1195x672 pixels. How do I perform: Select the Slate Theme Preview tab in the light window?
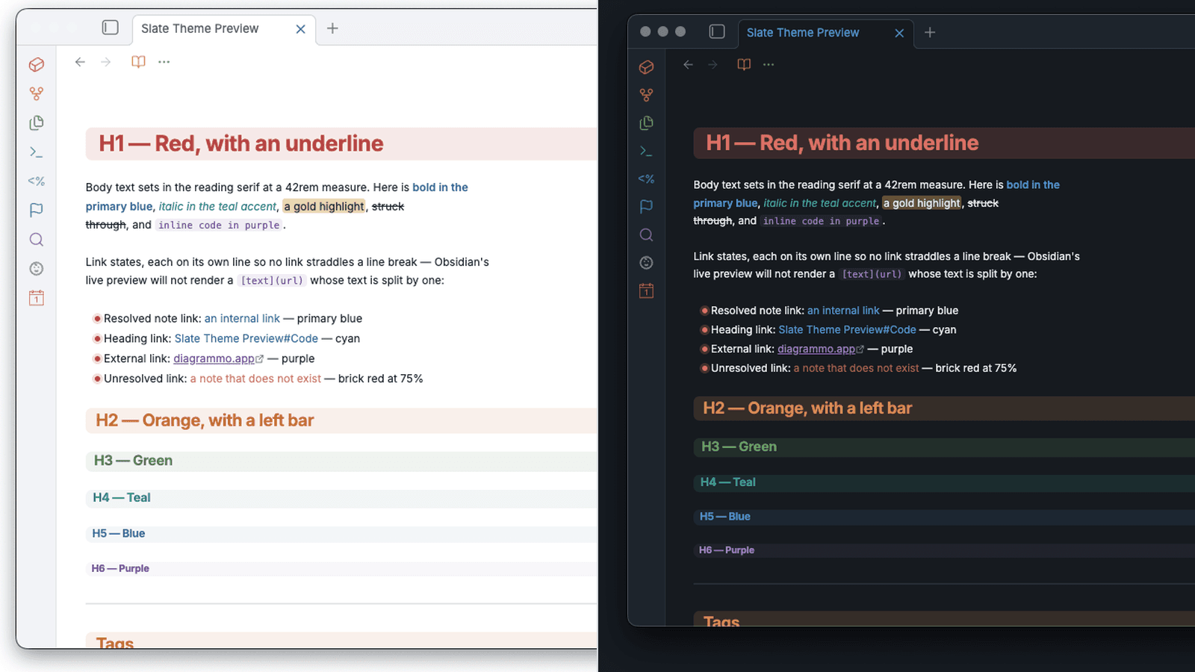(224, 29)
